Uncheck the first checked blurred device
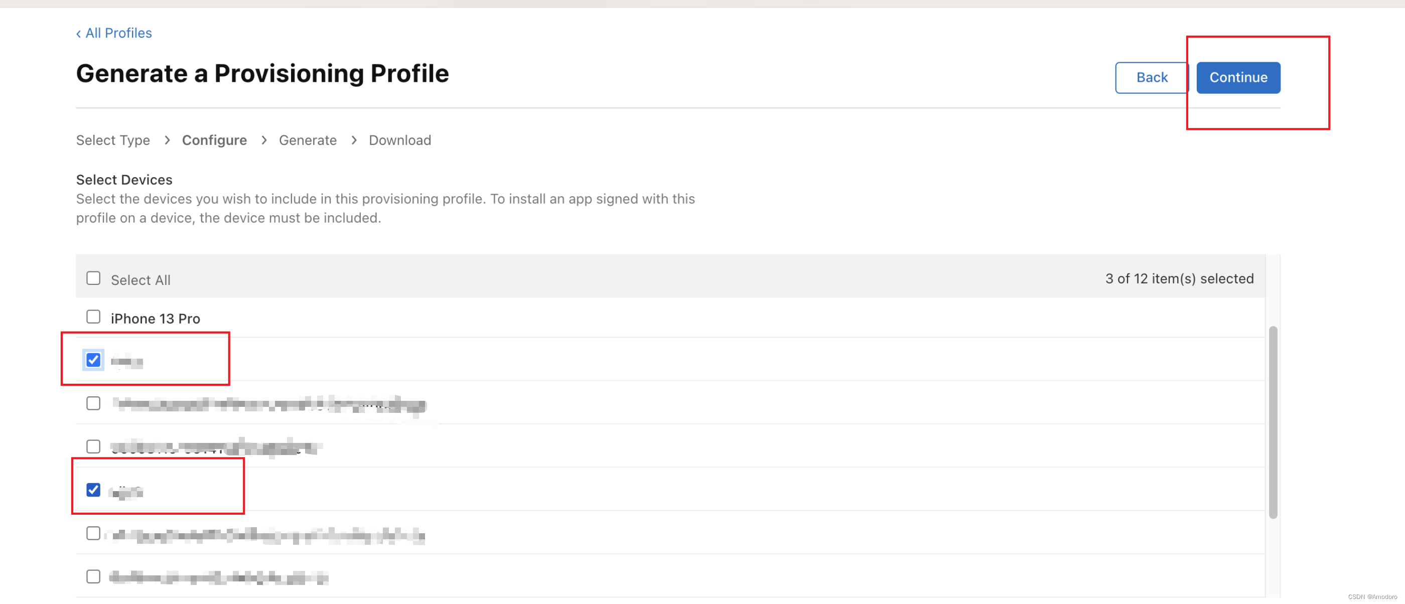The height and width of the screenshot is (604, 1405). pos(93,360)
